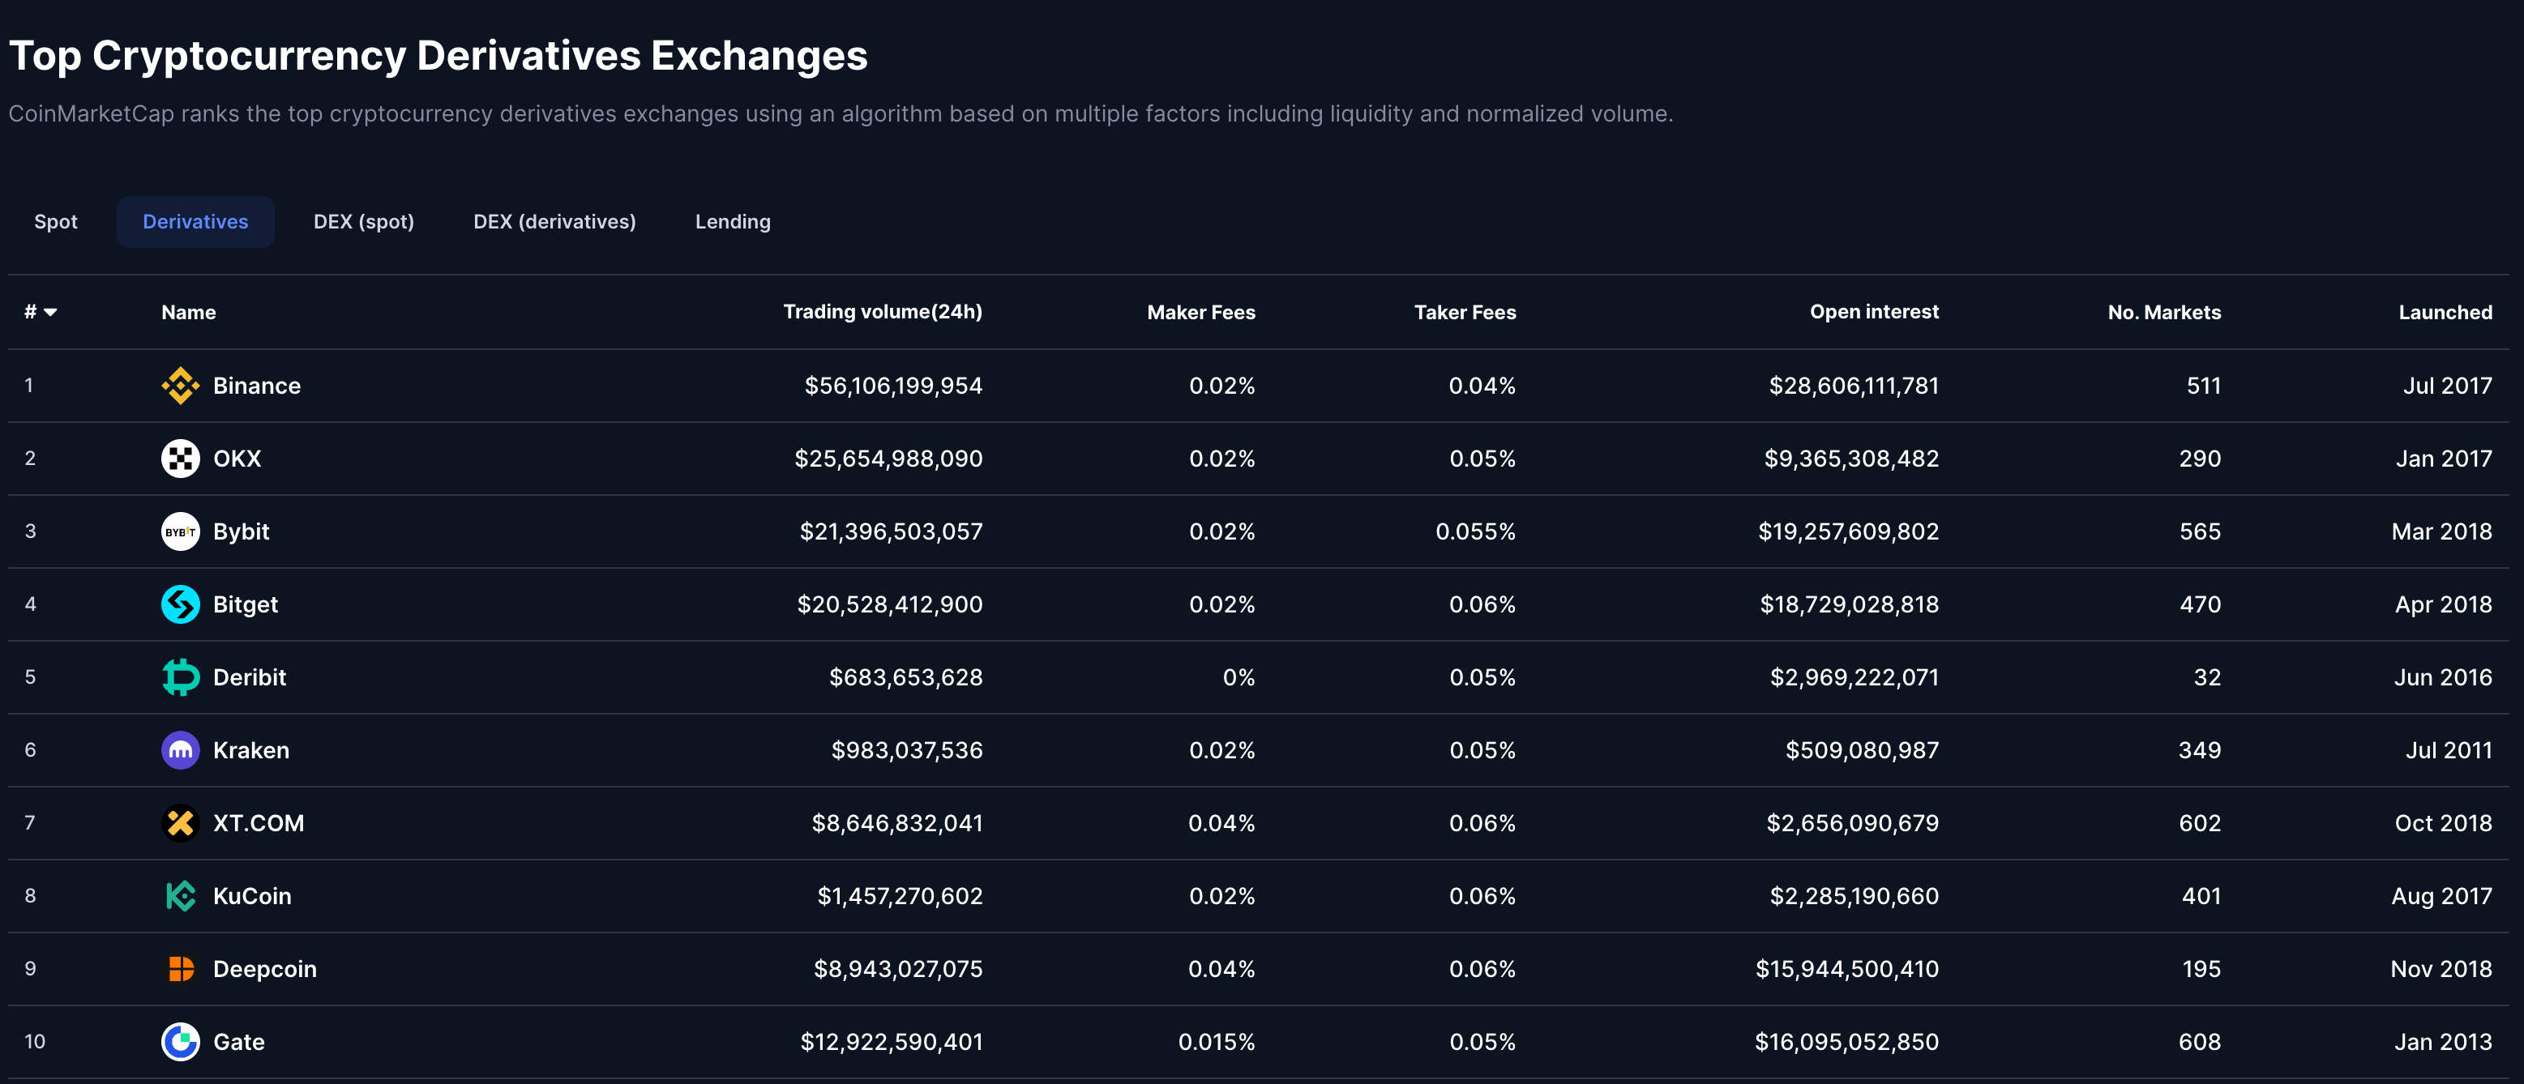Switch to the Spot tab
The image size is (2524, 1084).
[56, 222]
